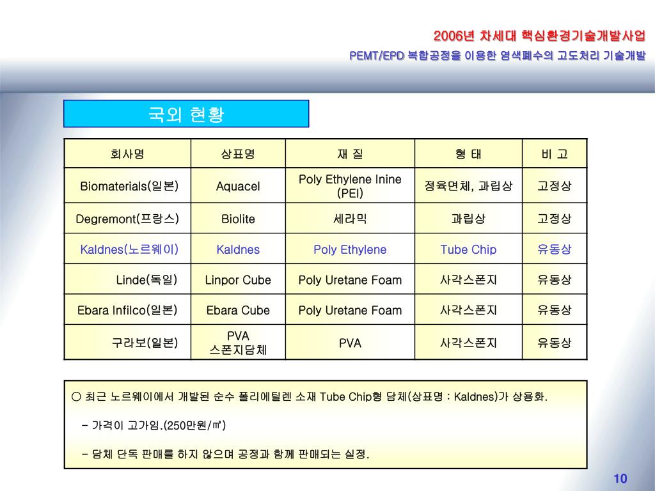Select the '회사명' column header
The image size is (655, 491).
(127, 154)
